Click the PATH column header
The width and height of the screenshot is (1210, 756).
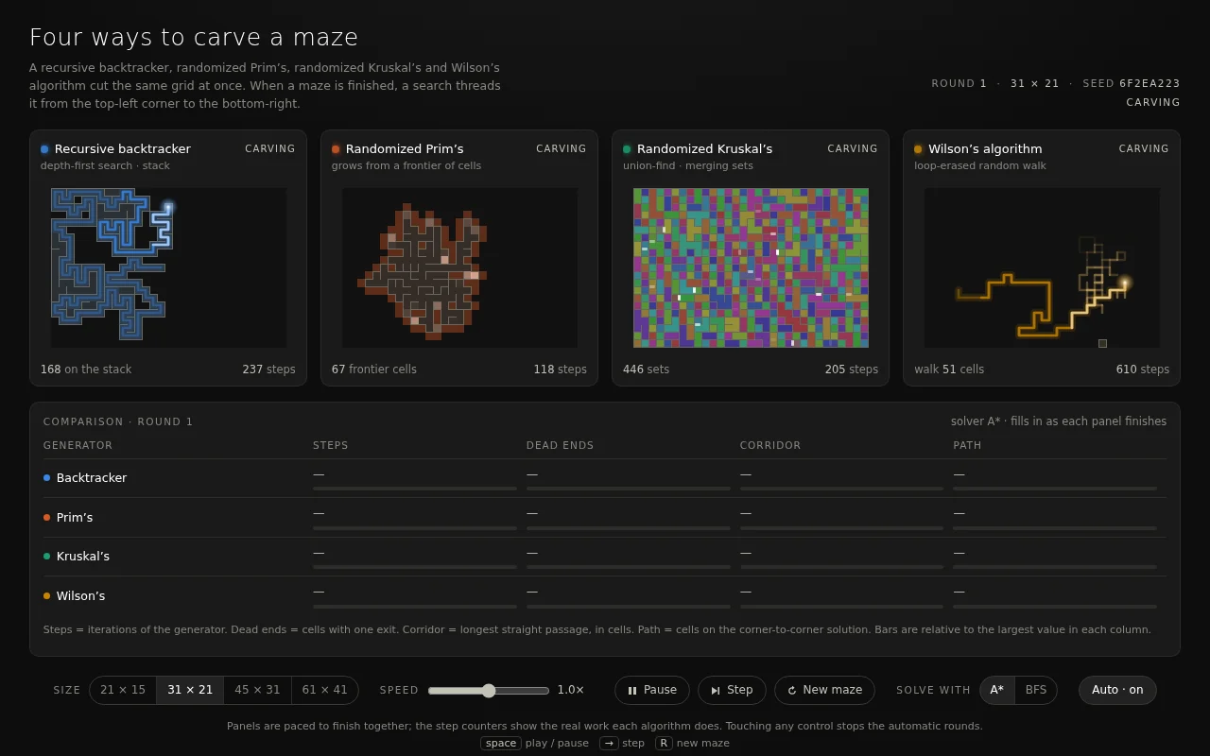tap(967, 445)
